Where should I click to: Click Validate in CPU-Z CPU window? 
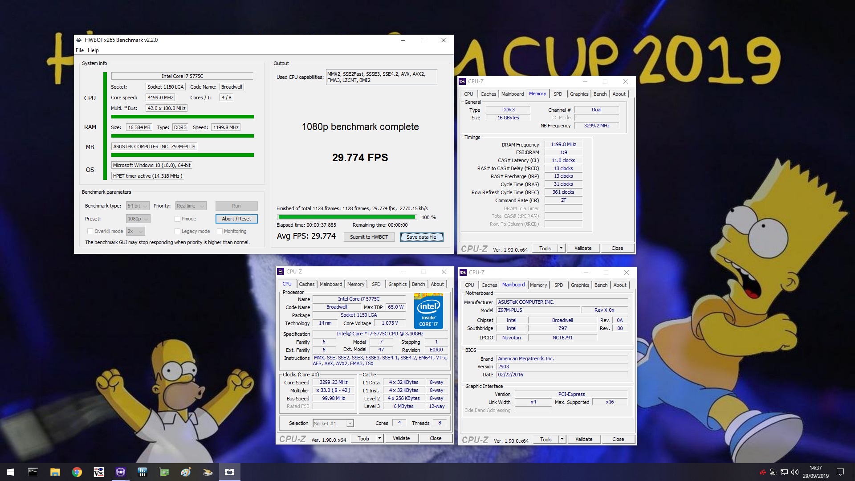click(401, 438)
